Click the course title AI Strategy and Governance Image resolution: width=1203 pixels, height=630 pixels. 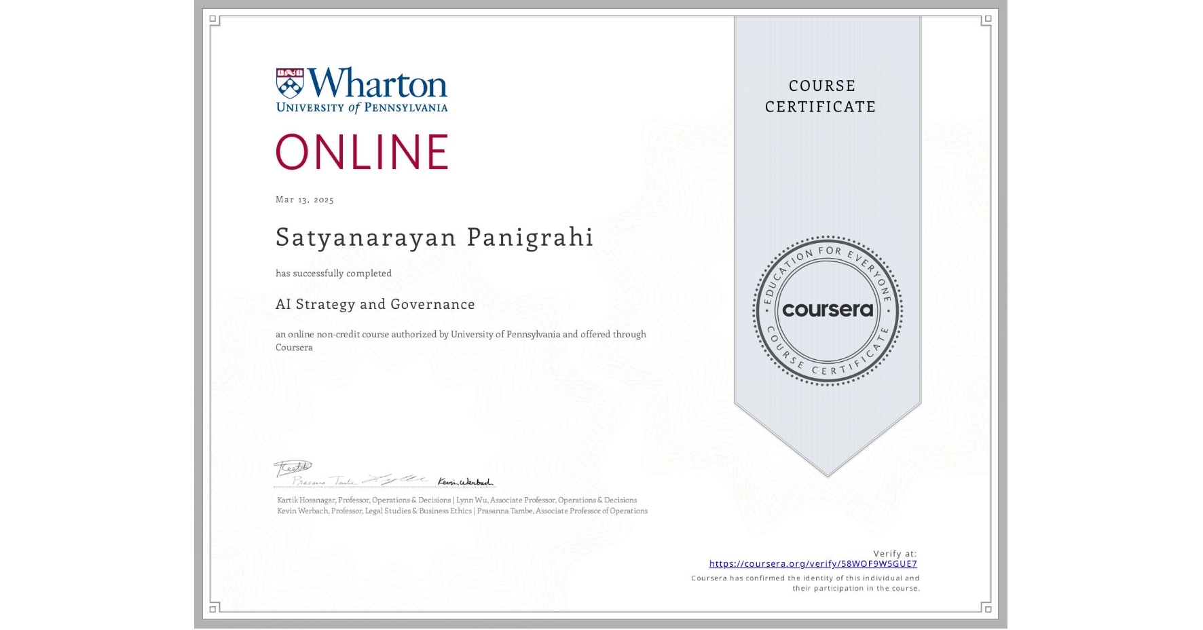point(375,304)
